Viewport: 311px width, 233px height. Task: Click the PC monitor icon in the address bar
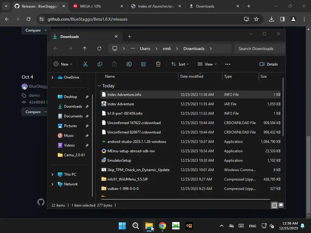[114, 49]
